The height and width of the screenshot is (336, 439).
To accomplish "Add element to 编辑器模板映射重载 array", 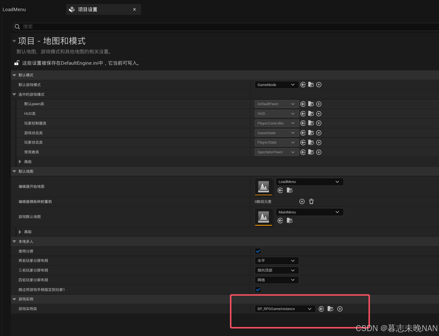I will (x=302, y=201).
